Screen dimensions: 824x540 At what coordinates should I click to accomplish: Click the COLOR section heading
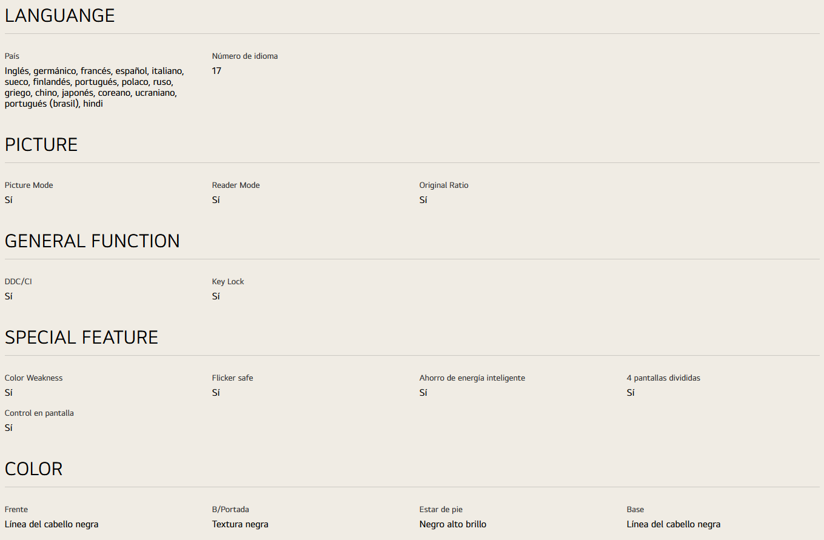tap(33, 469)
